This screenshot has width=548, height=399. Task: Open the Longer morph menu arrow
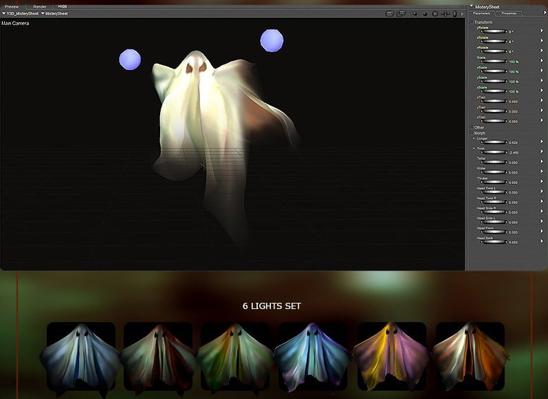click(x=542, y=141)
